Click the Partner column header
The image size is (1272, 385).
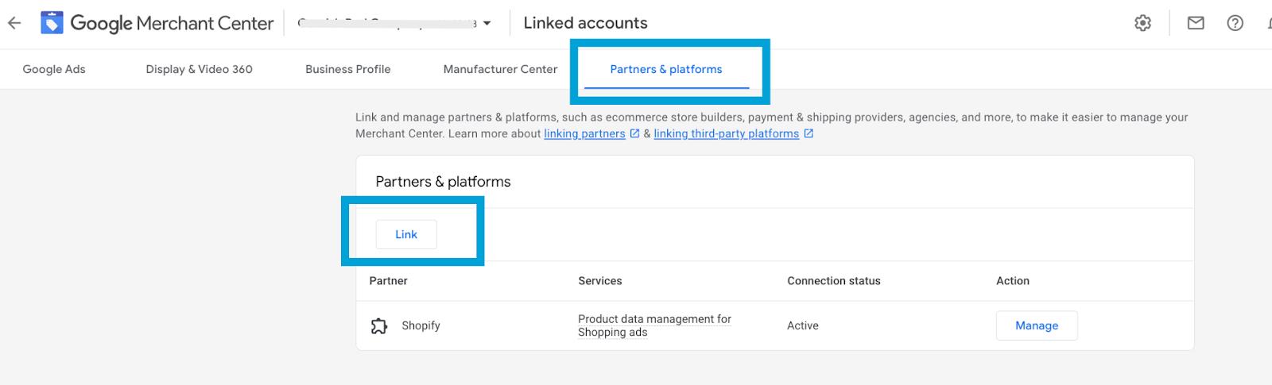[388, 281]
